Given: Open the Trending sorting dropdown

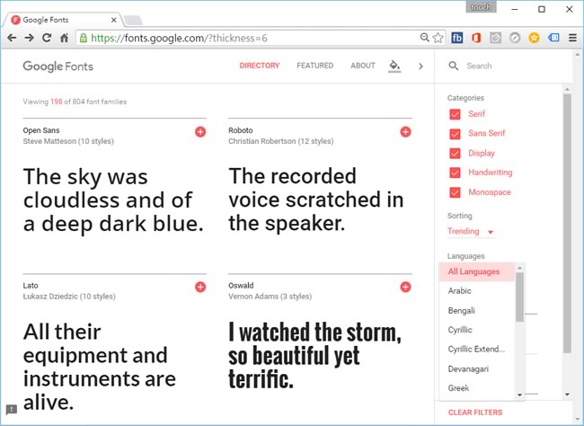Looking at the screenshot, I should point(471,232).
